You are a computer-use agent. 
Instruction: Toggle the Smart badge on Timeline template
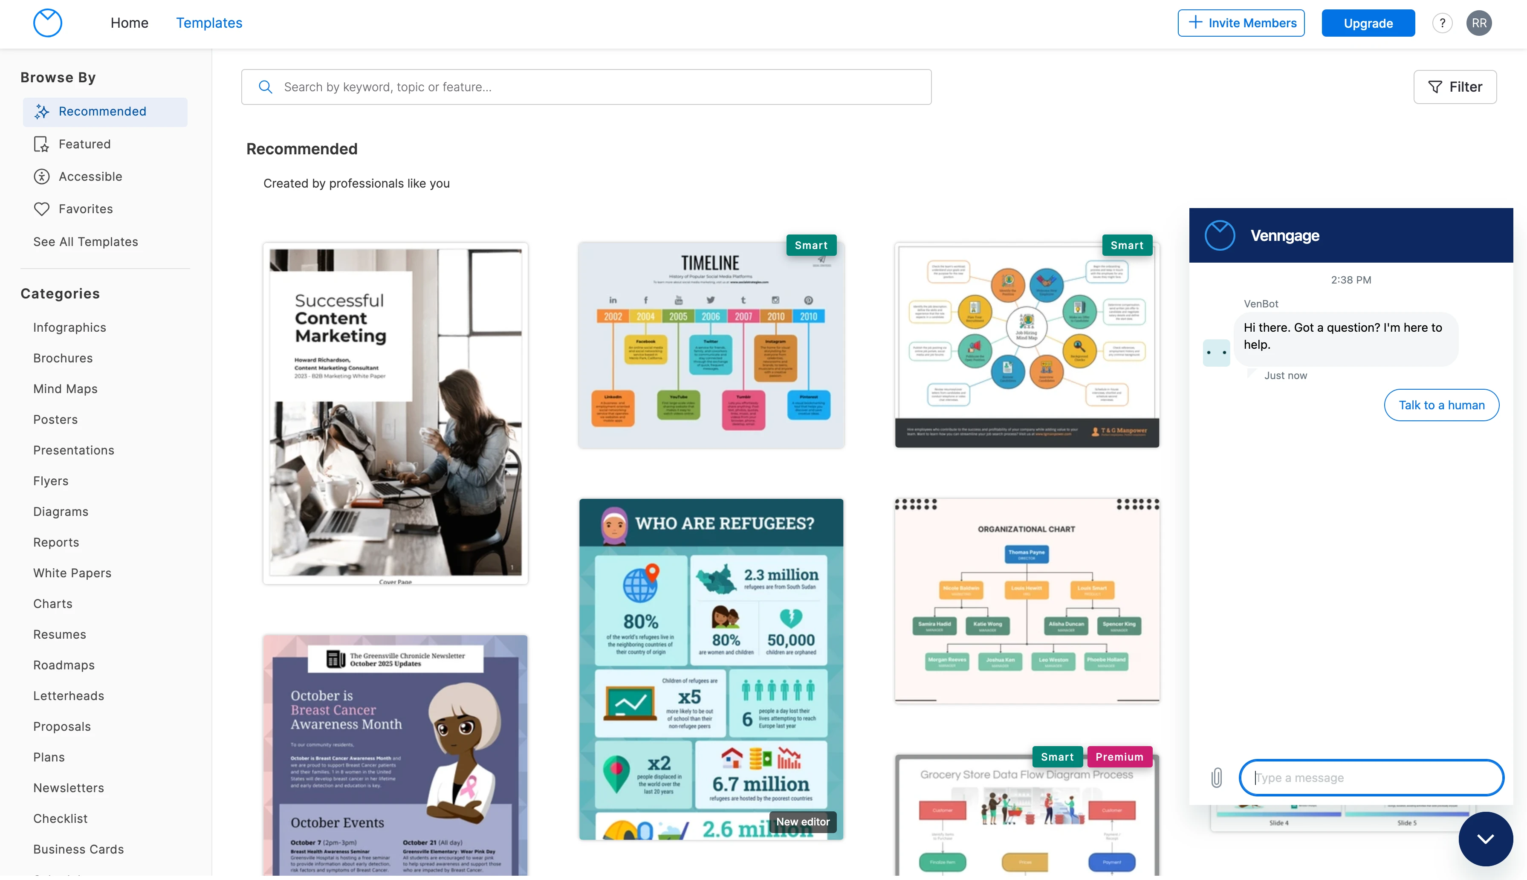click(812, 246)
